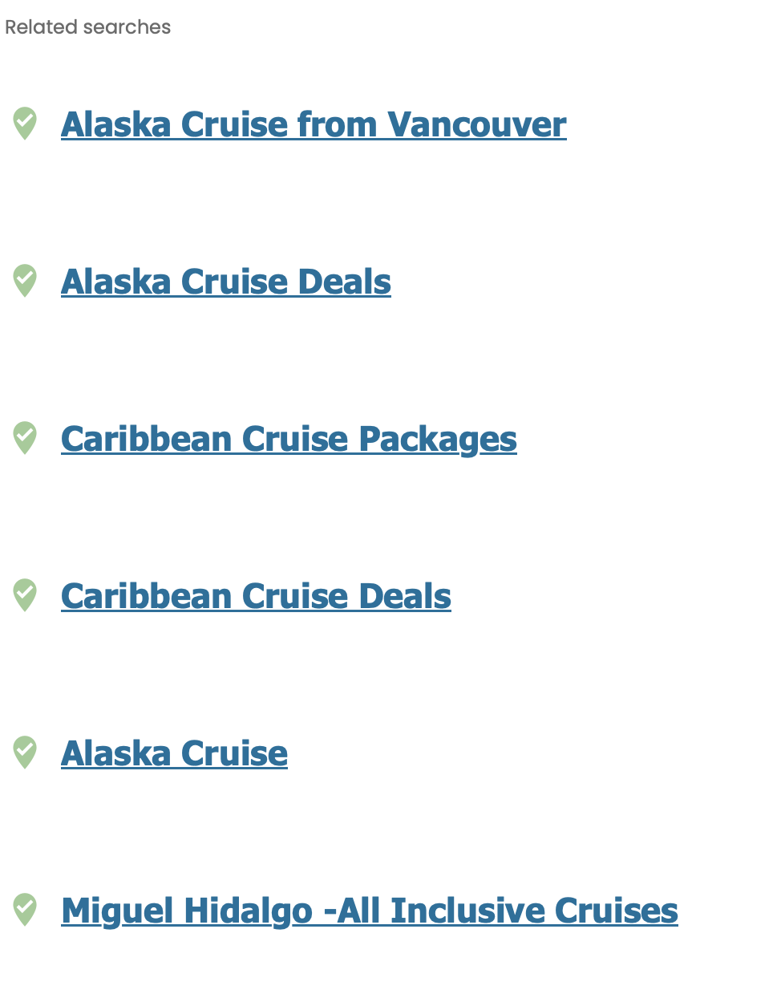Click the words Miguel Hidalgo in the last link
This screenshot has width=781, height=998.
[x=187, y=911]
